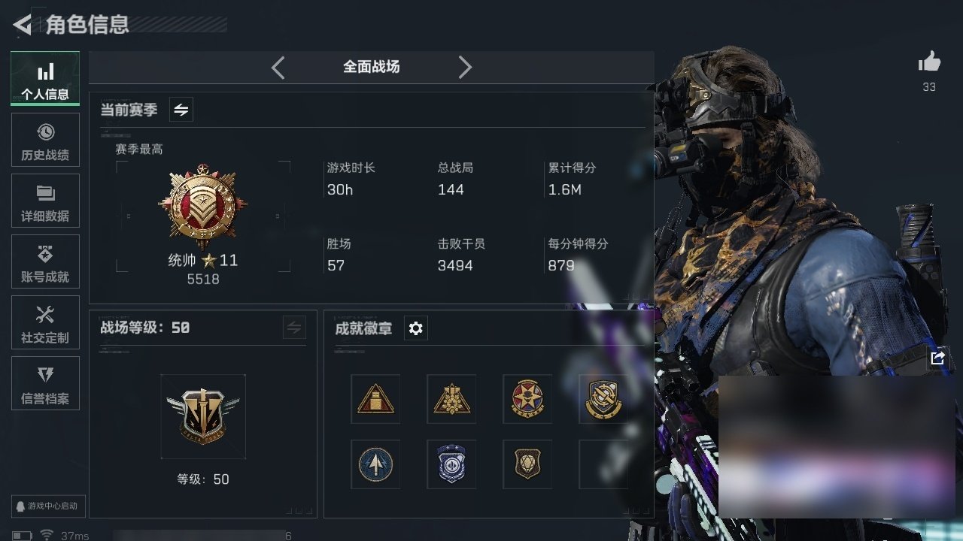Go back using the top-left arrow
Viewport: 963px width, 541px height.
tap(23, 25)
